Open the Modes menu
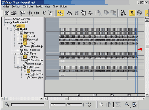 click(6, 7)
